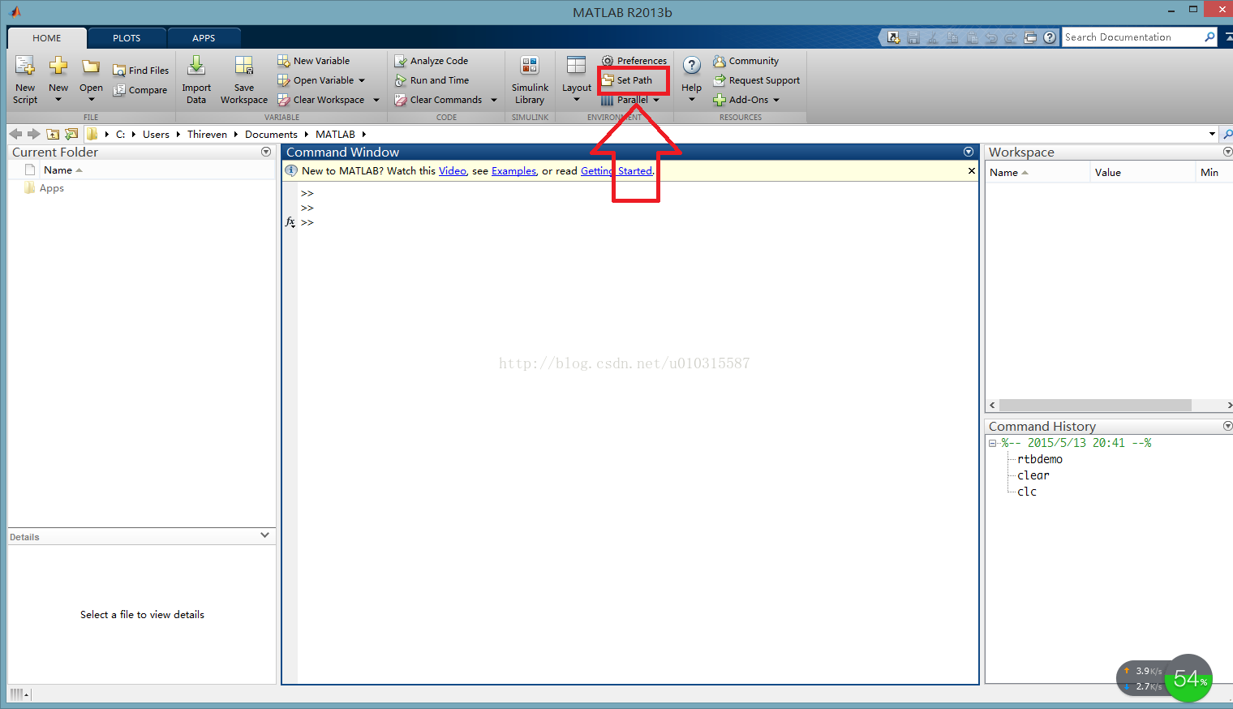The image size is (1233, 709).
Task: Go forward in folder history
Action: 33,134
